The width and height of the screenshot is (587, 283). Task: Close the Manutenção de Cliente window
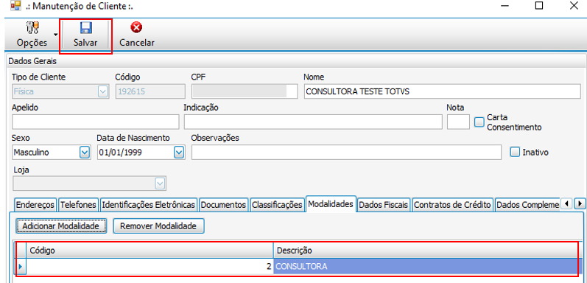(574, 6)
